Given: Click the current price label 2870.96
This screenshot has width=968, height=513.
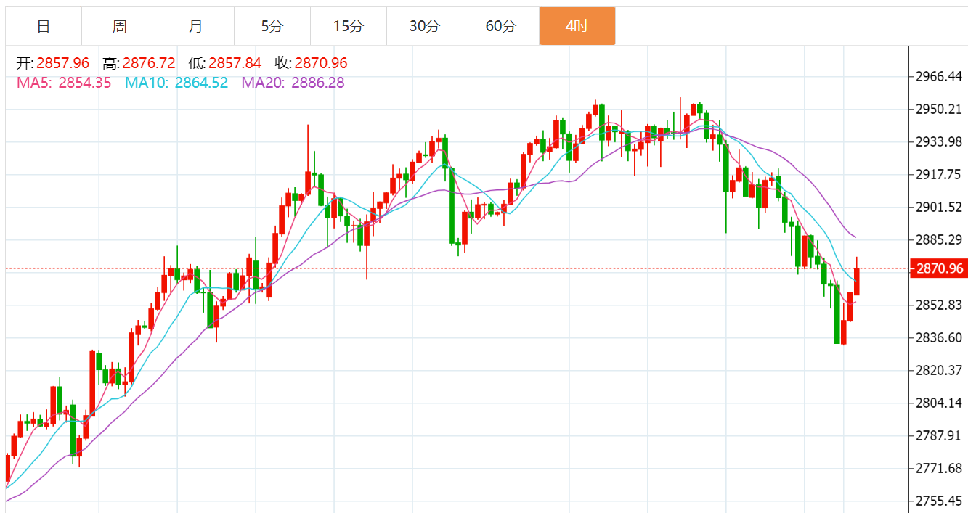Looking at the screenshot, I should point(939,268).
